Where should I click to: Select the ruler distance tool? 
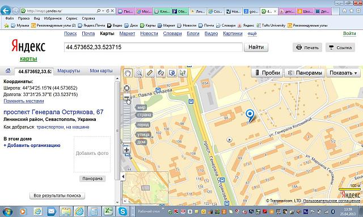150,73
